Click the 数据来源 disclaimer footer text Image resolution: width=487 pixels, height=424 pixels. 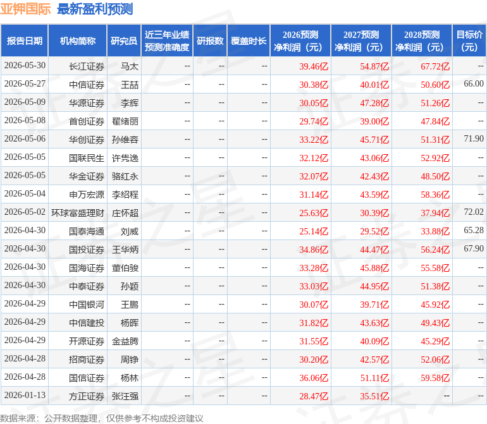pos(102,418)
